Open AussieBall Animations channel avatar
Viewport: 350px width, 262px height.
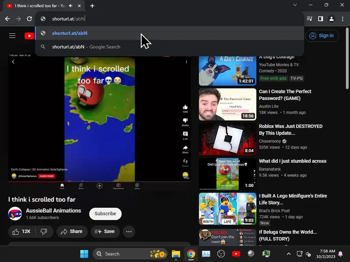point(15,214)
